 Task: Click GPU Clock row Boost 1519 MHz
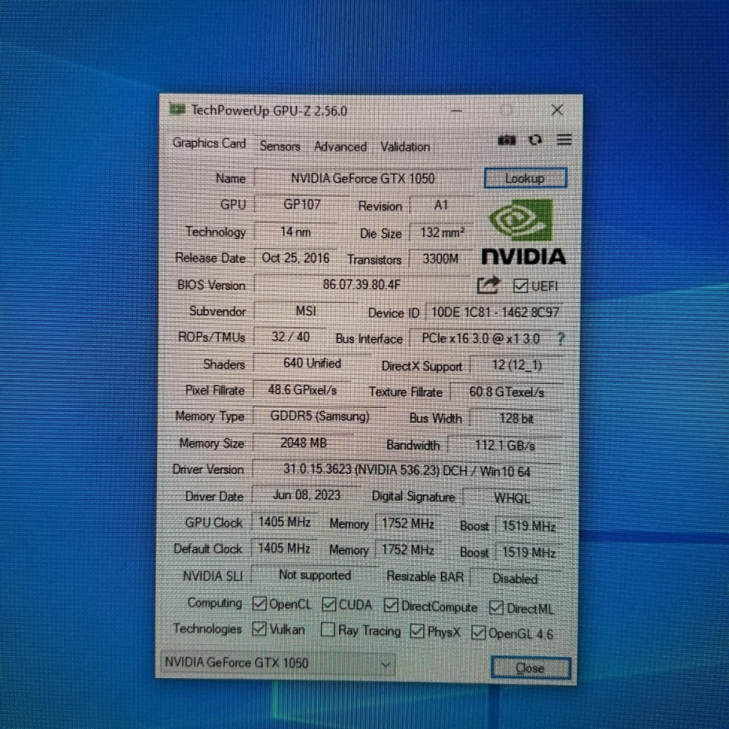point(529,526)
